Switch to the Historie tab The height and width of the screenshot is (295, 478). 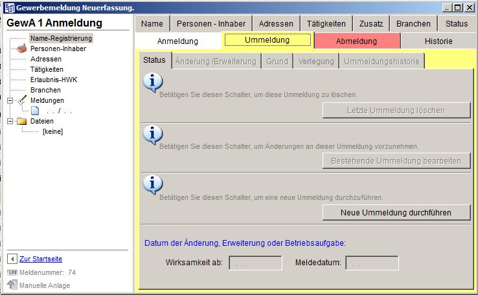(438, 41)
